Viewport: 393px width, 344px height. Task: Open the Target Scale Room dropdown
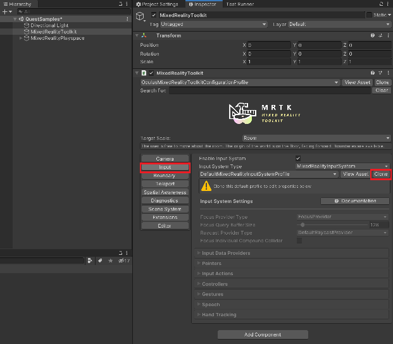[316, 138]
